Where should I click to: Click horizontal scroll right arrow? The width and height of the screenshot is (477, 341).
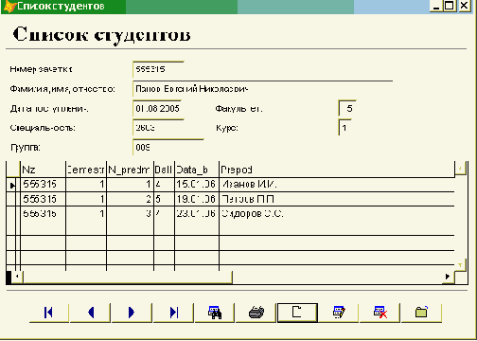pyautogui.click(x=448, y=277)
